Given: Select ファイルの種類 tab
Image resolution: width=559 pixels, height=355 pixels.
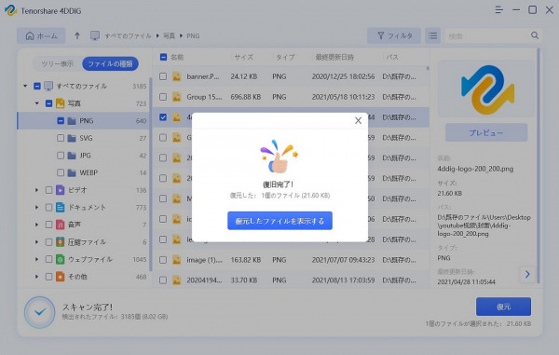Looking at the screenshot, I should [110, 63].
